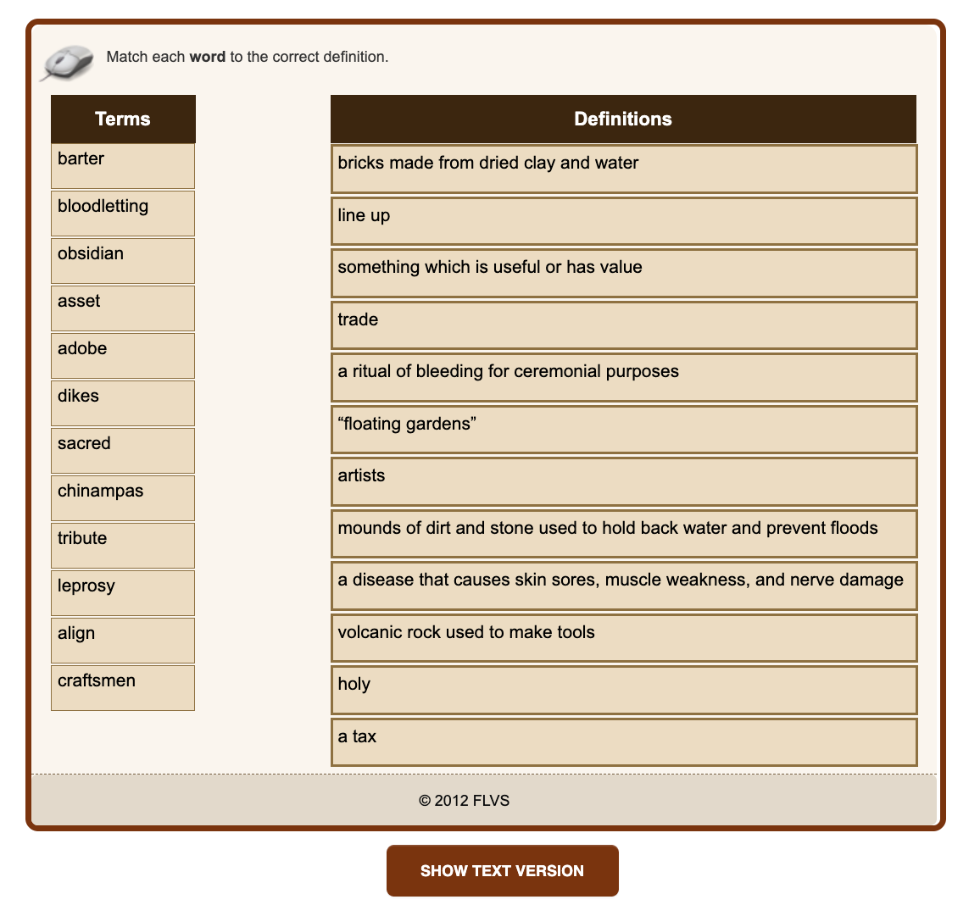This screenshot has height=905, width=980.
Task: Pick the 'obsidian' term
Action: [x=123, y=261]
